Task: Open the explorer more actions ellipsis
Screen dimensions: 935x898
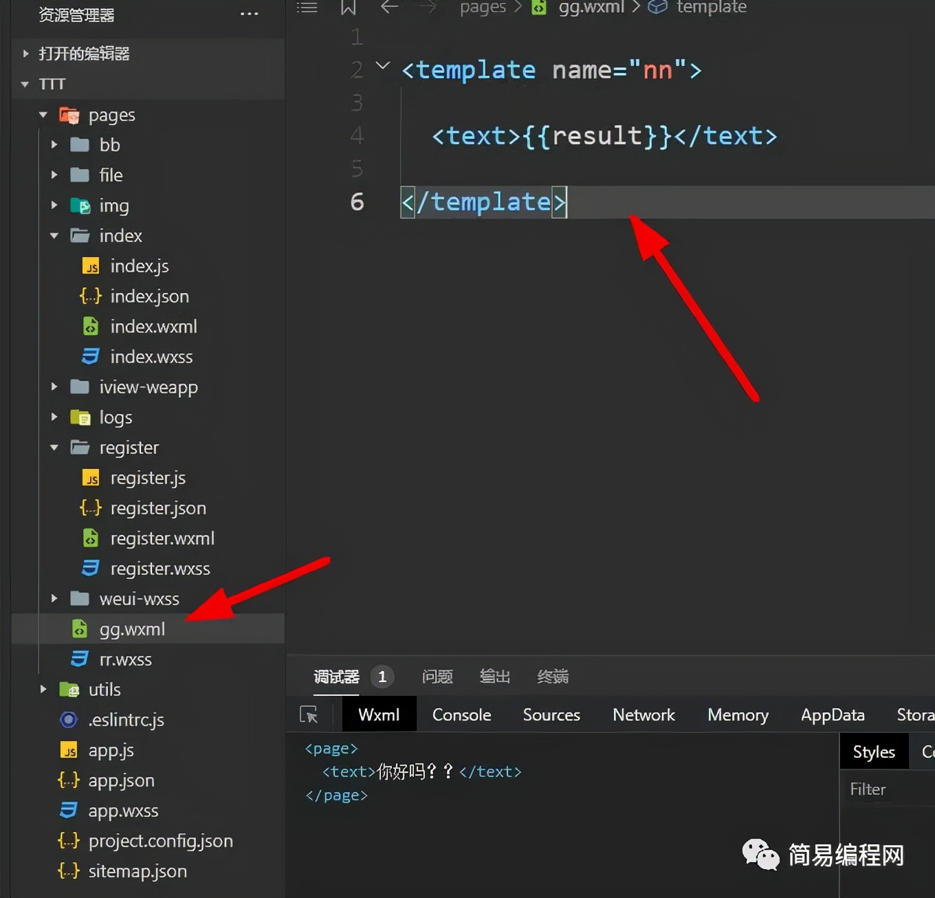Action: pos(249,14)
